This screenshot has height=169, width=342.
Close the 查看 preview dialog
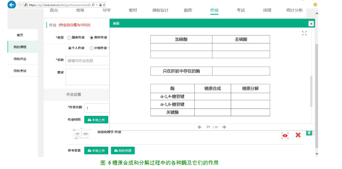click(311, 24)
